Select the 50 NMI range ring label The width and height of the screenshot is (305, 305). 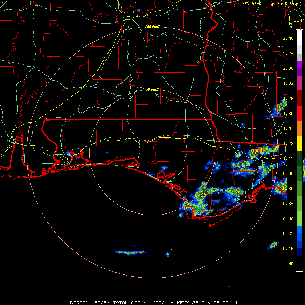(152, 89)
